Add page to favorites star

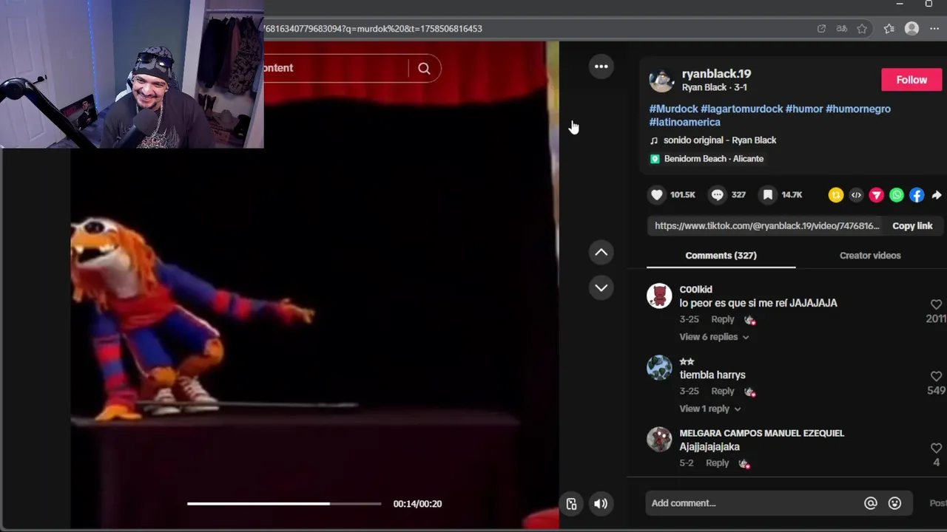click(862, 29)
